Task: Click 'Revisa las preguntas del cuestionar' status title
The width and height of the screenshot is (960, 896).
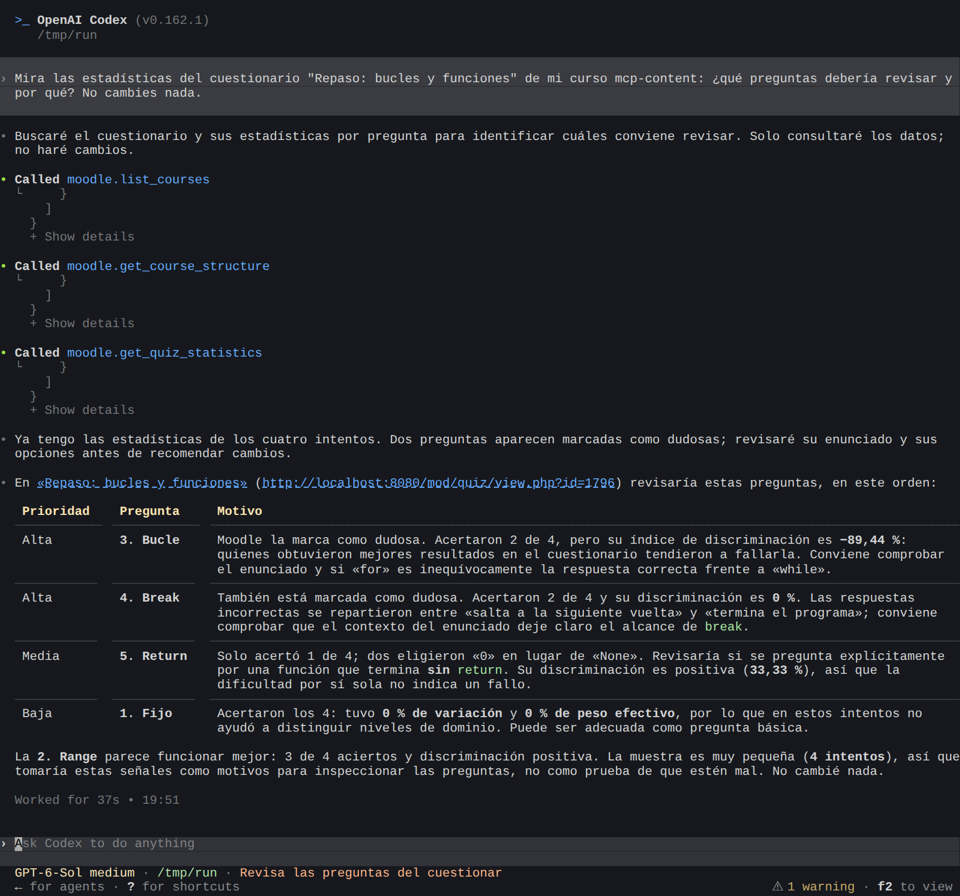Action: [x=371, y=873]
